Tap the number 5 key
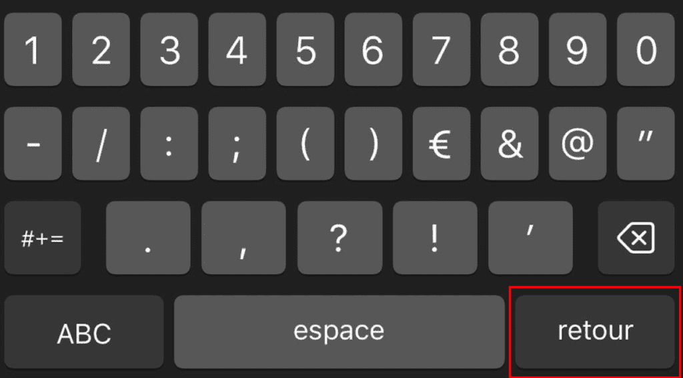Screen dimensions: 683x378 (x=305, y=49)
